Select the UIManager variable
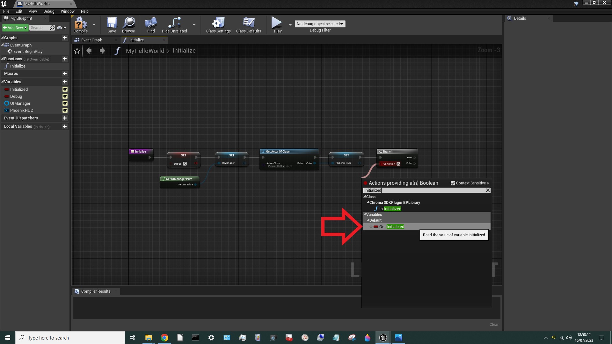This screenshot has height=344, width=612. pyautogui.click(x=20, y=104)
